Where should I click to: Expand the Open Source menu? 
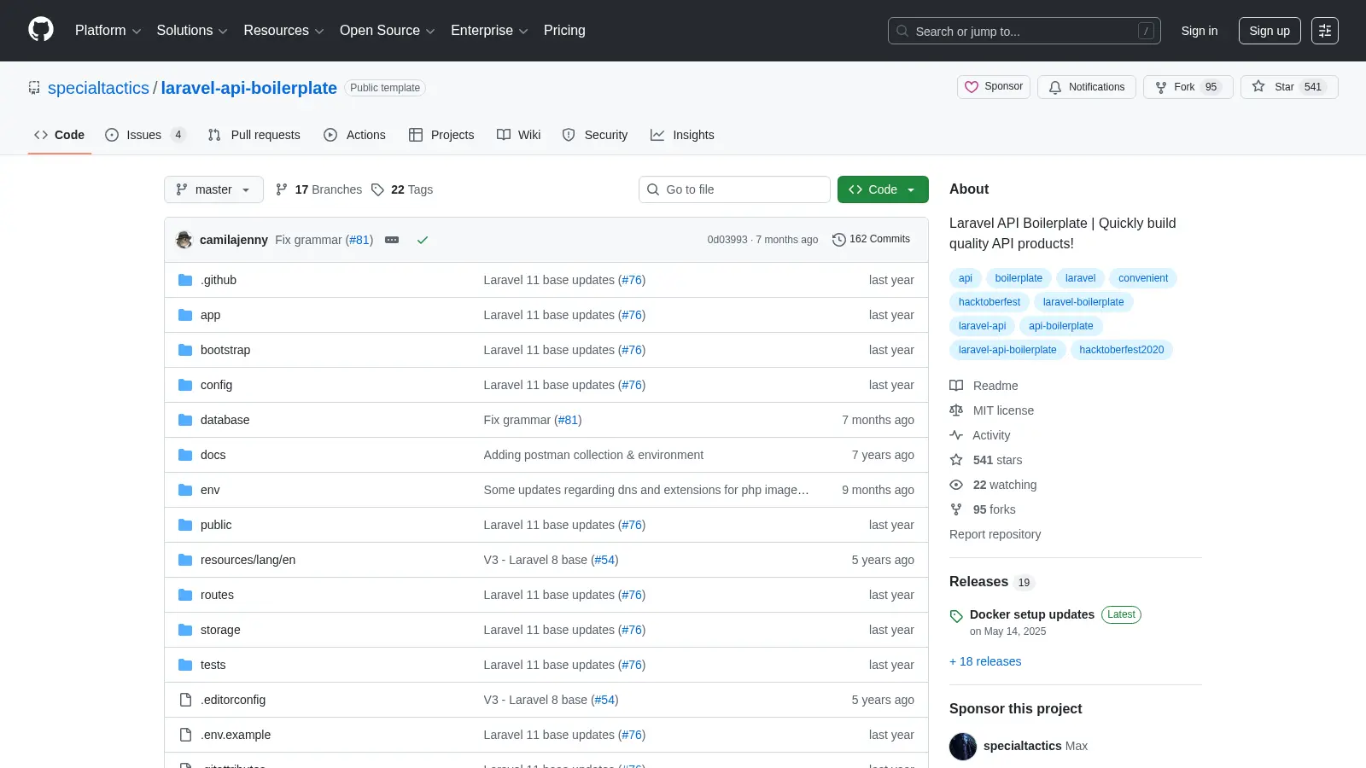388,31
